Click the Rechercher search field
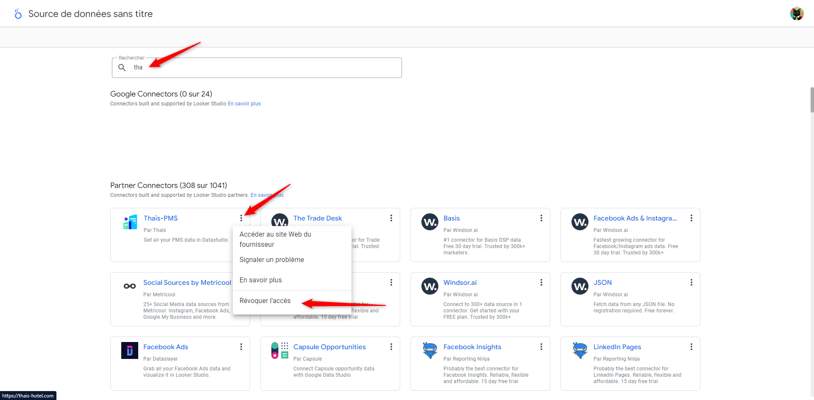The height and width of the screenshot is (400, 814). click(x=257, y=68)
